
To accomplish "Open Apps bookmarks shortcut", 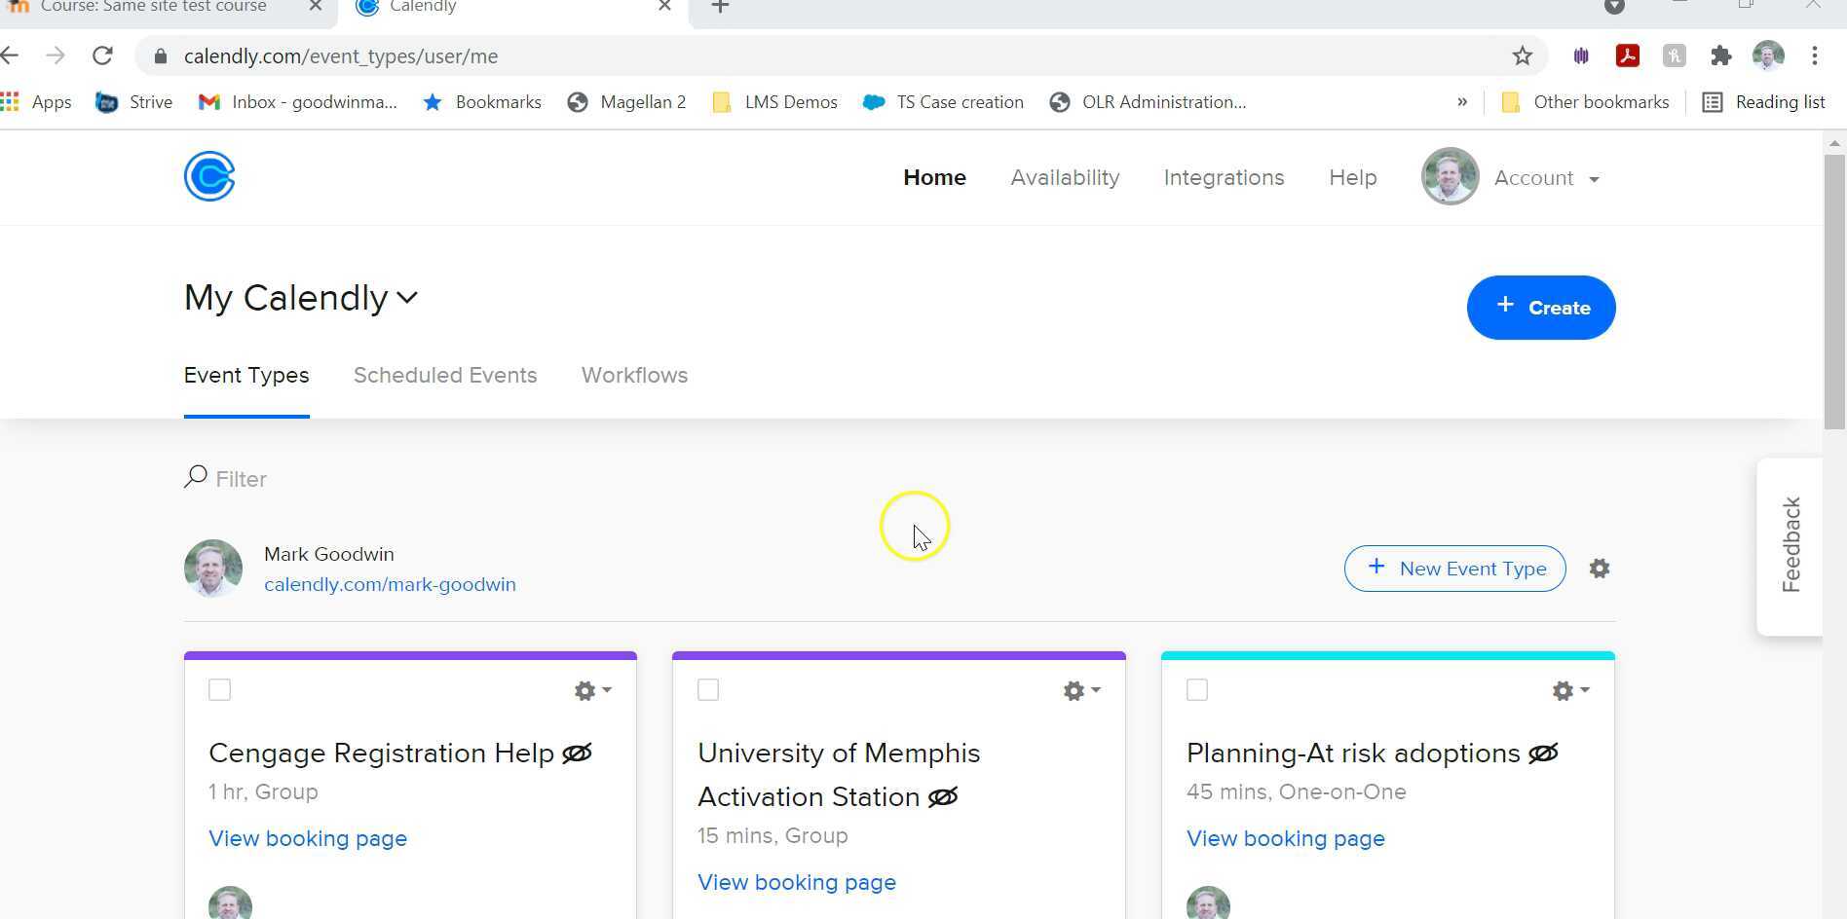I will coord(37,102).
